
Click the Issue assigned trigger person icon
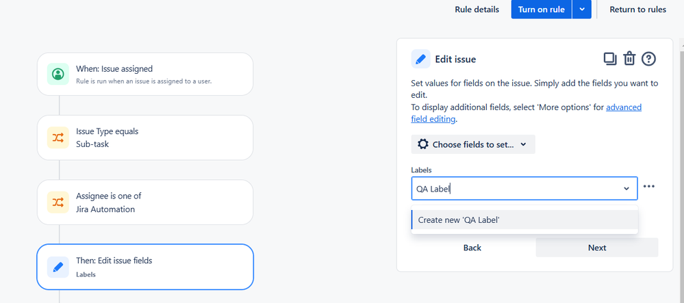[58, 73]
